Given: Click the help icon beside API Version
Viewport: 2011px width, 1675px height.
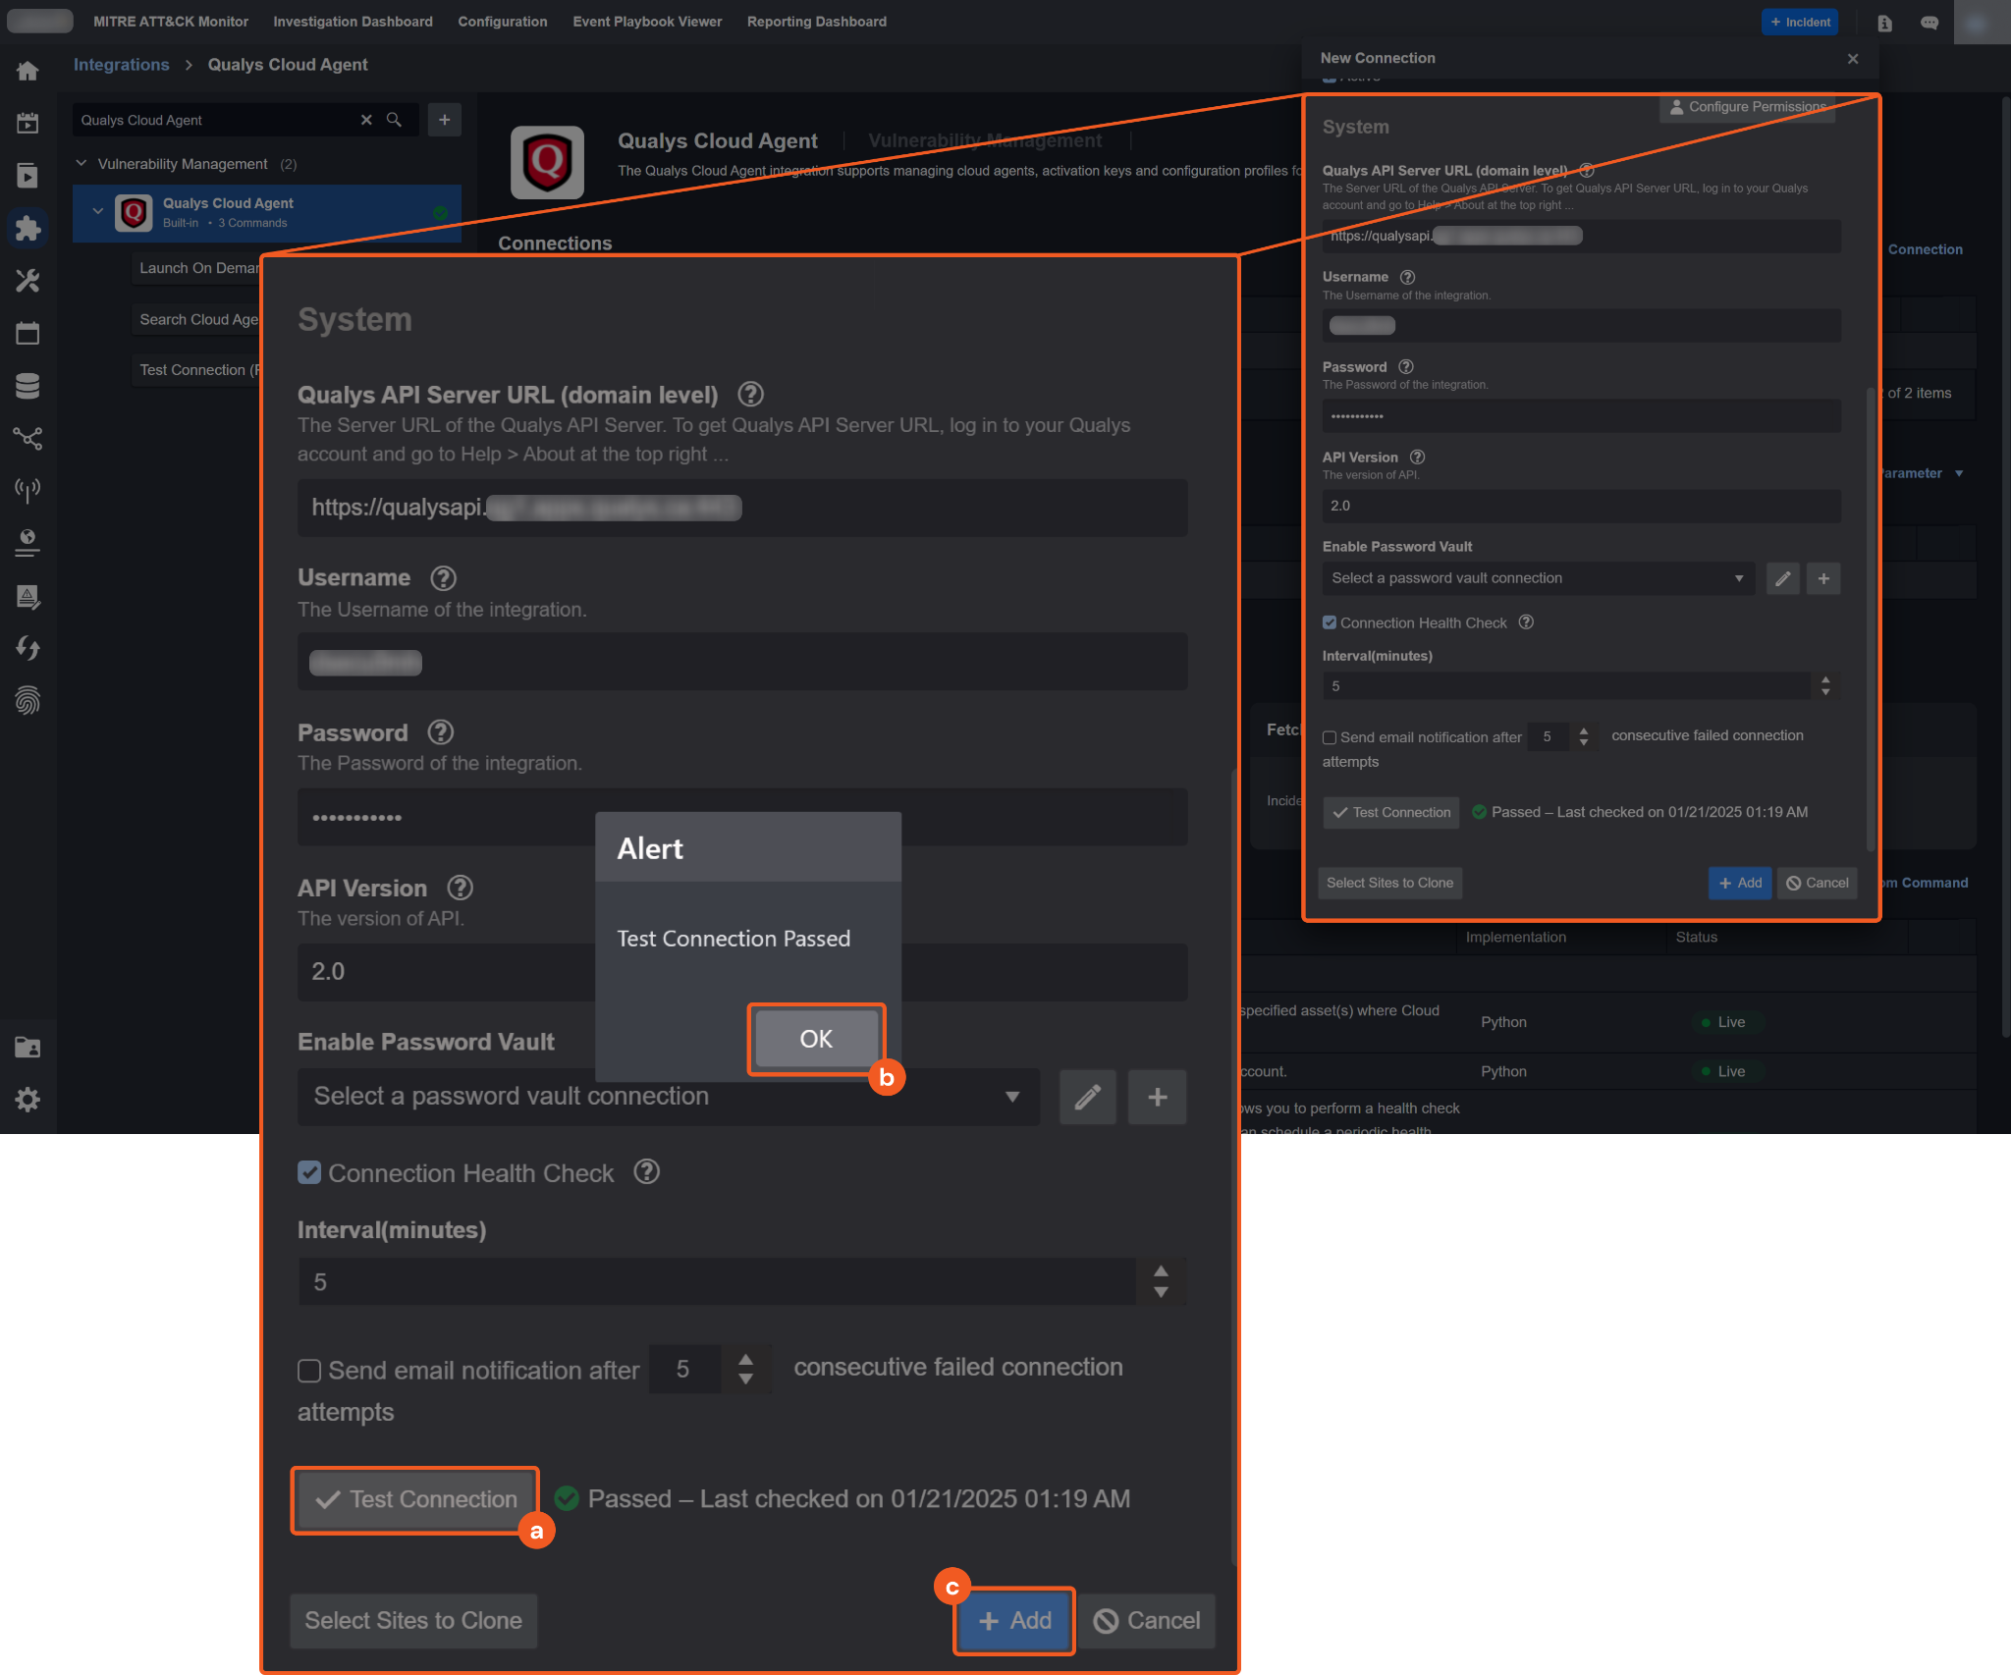Looking at the screenshot, I should [x=460, y=888].
